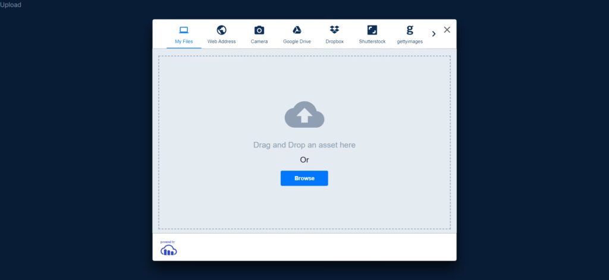Click the 'Drag and Drop an asset here' text
Screen dimensions: 609x280
[x=304, y=145]
